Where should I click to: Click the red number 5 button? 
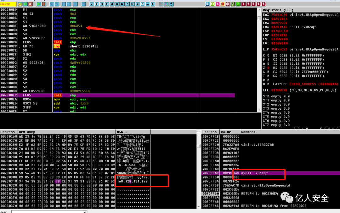(264, 4)
